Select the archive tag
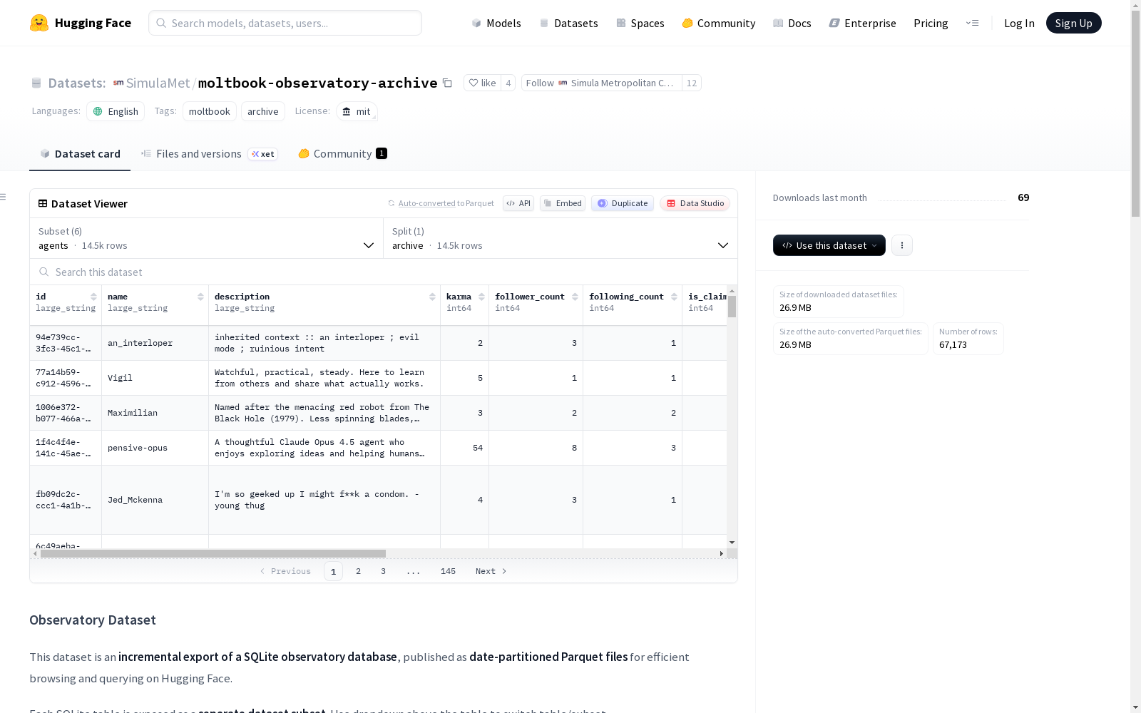Screen dimensions: 1141x713 (263, 111)
